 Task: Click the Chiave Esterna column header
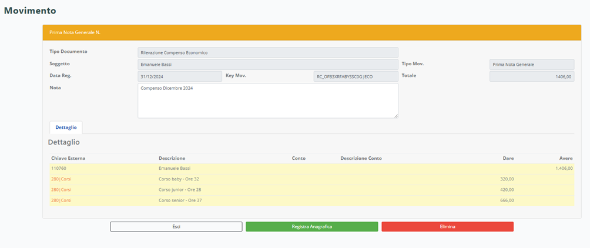(x=69, y=158)
